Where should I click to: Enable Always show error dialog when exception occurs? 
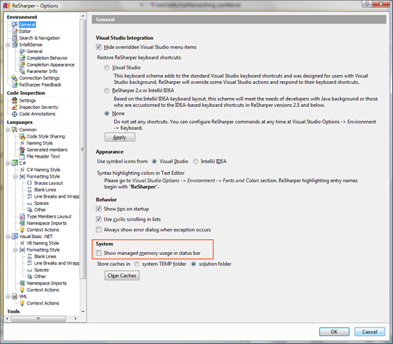(x=99, y=229)
